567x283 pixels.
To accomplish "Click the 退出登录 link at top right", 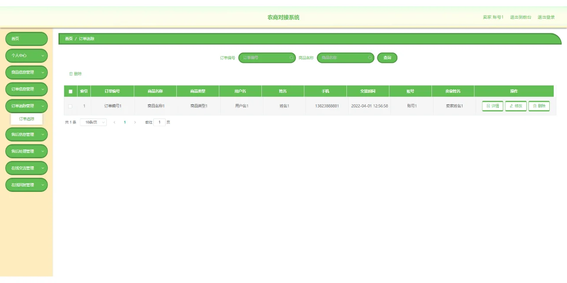I will 546,17.
